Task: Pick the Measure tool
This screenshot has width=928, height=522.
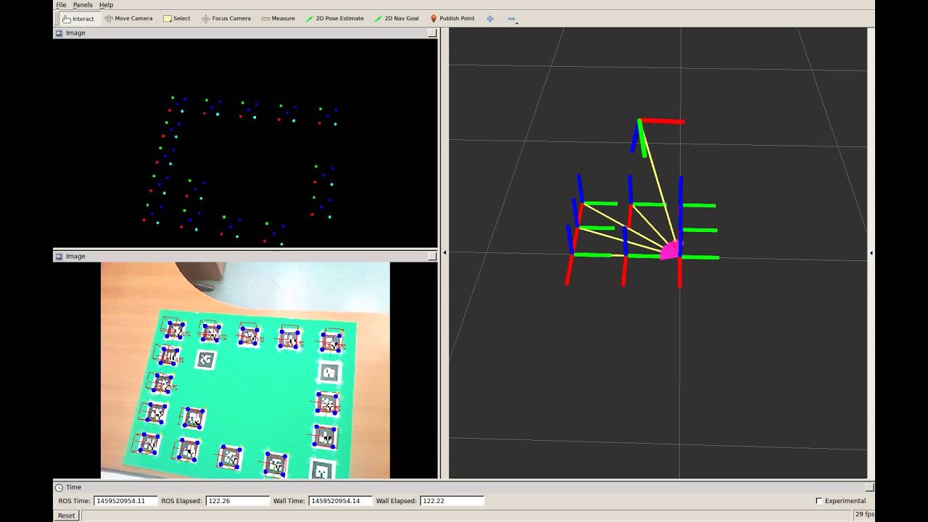Action: (278, 19)
